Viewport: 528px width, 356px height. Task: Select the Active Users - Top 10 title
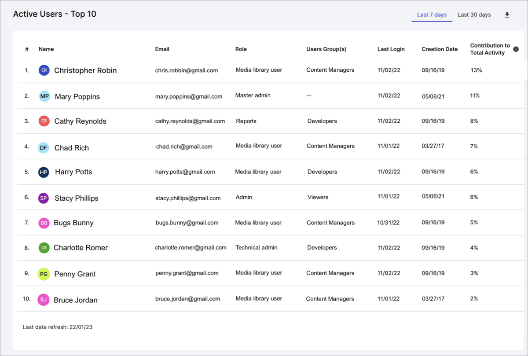[55, 14]
